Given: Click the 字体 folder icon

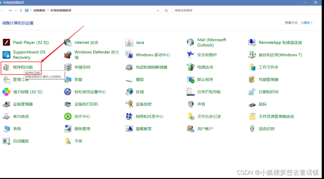Looking at the screenshot, I should [x=68, y=141].
